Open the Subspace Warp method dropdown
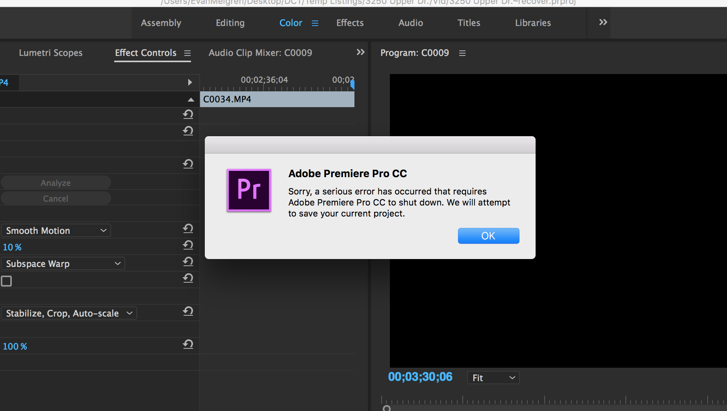 tap(63, 264)
